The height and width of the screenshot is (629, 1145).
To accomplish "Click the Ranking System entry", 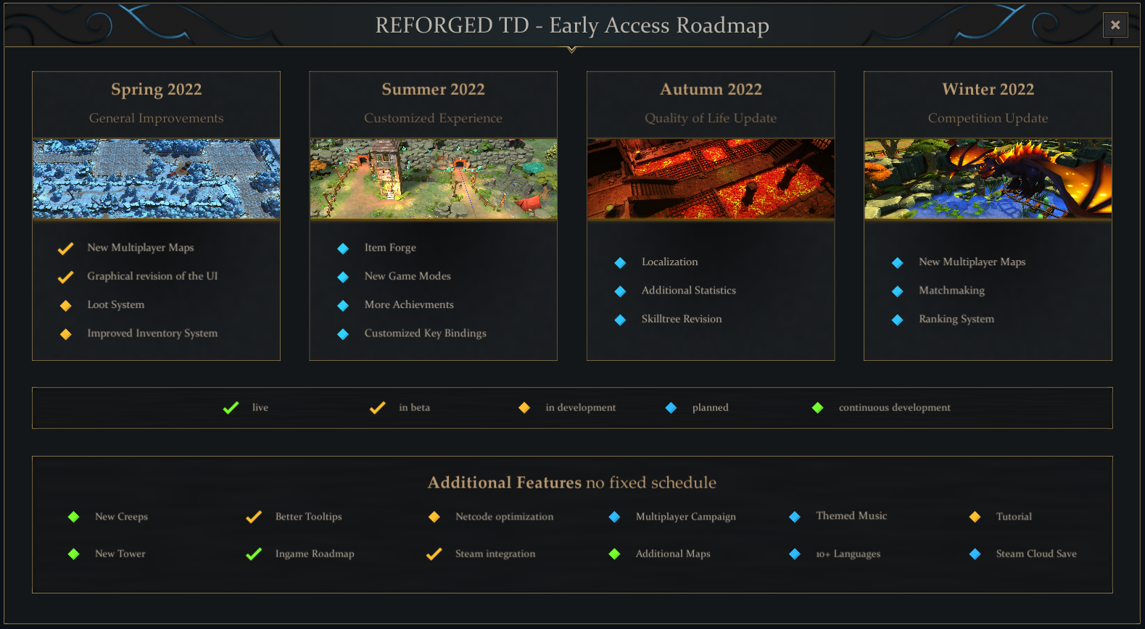I will [956, 319].
